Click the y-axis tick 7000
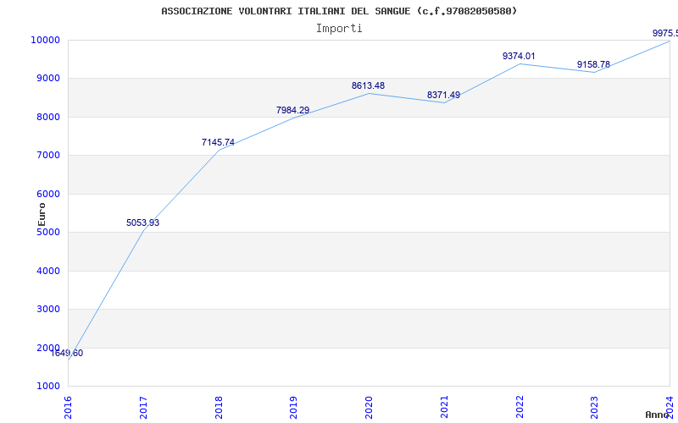Screen dimensions: 678x423 [x=47, y=156]
